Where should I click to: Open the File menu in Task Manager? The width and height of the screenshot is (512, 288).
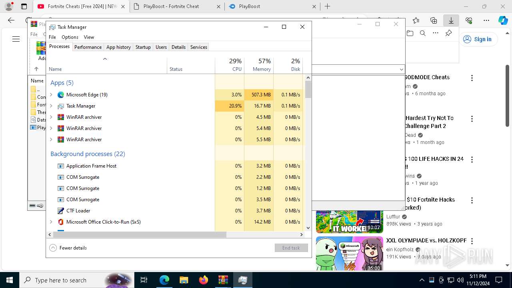[52, 37]
